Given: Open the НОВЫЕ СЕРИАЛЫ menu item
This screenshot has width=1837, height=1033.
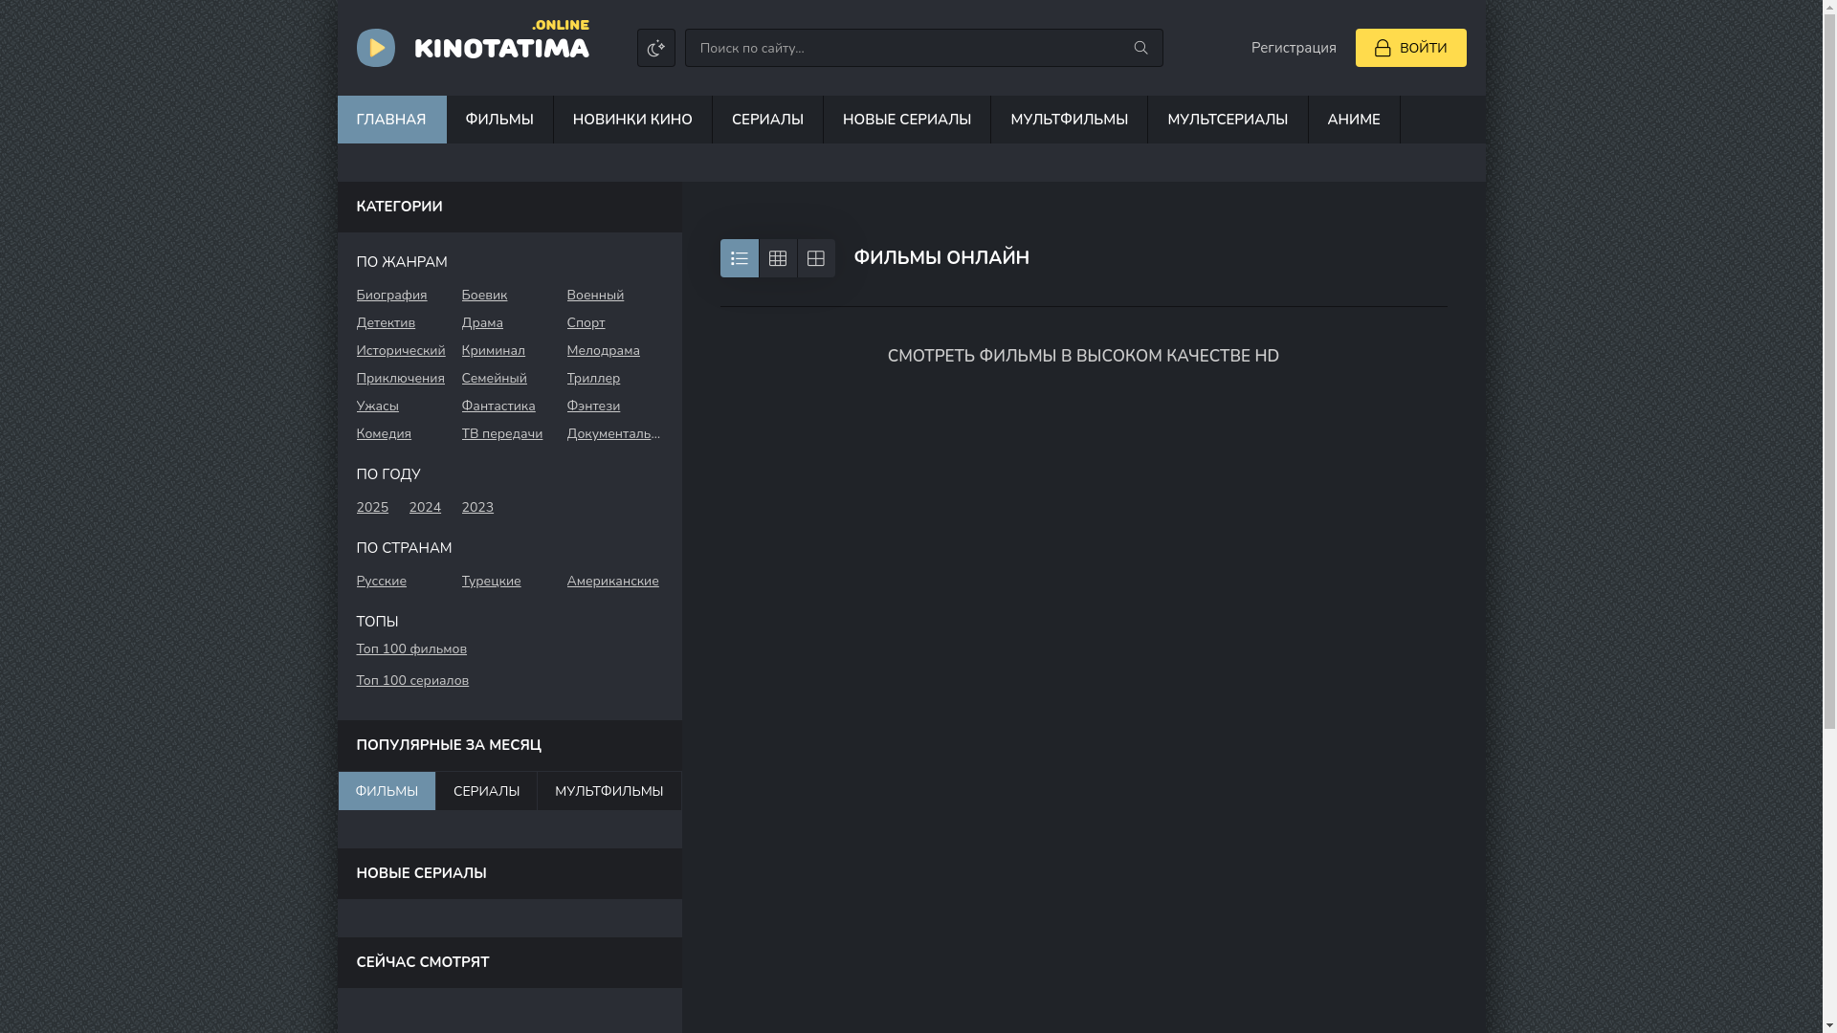Looking at the screenshot, I should tap(907, 120).
